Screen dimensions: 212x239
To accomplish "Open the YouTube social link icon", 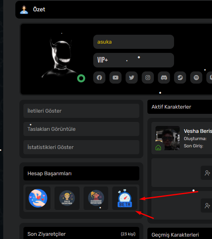I will (115, 78).
